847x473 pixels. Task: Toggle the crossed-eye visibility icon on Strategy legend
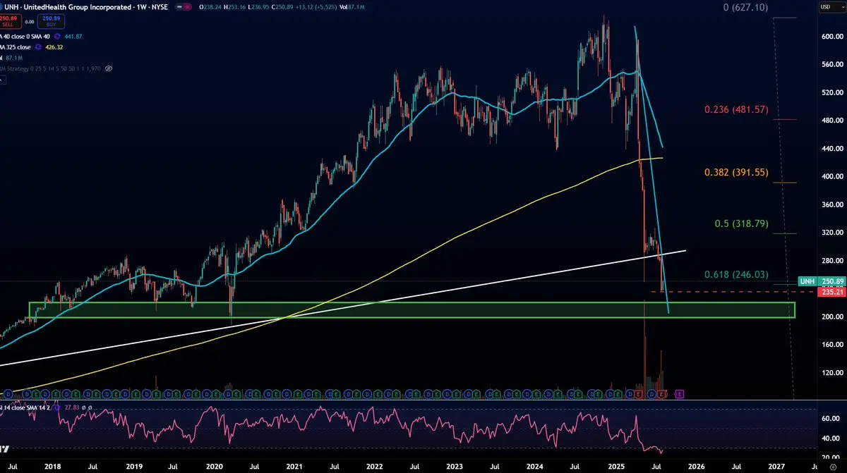(109, 68)
